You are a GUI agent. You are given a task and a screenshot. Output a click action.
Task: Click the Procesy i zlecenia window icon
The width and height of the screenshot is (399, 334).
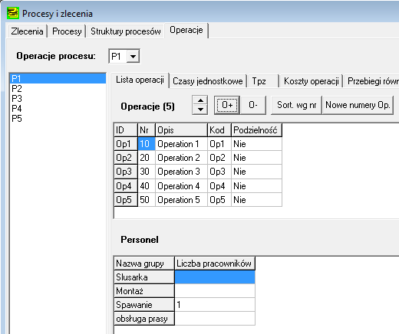tap(13, 13)
